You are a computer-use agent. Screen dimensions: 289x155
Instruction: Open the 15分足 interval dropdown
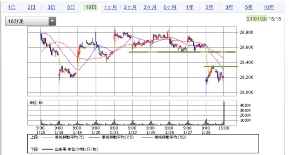coord(30,21)
